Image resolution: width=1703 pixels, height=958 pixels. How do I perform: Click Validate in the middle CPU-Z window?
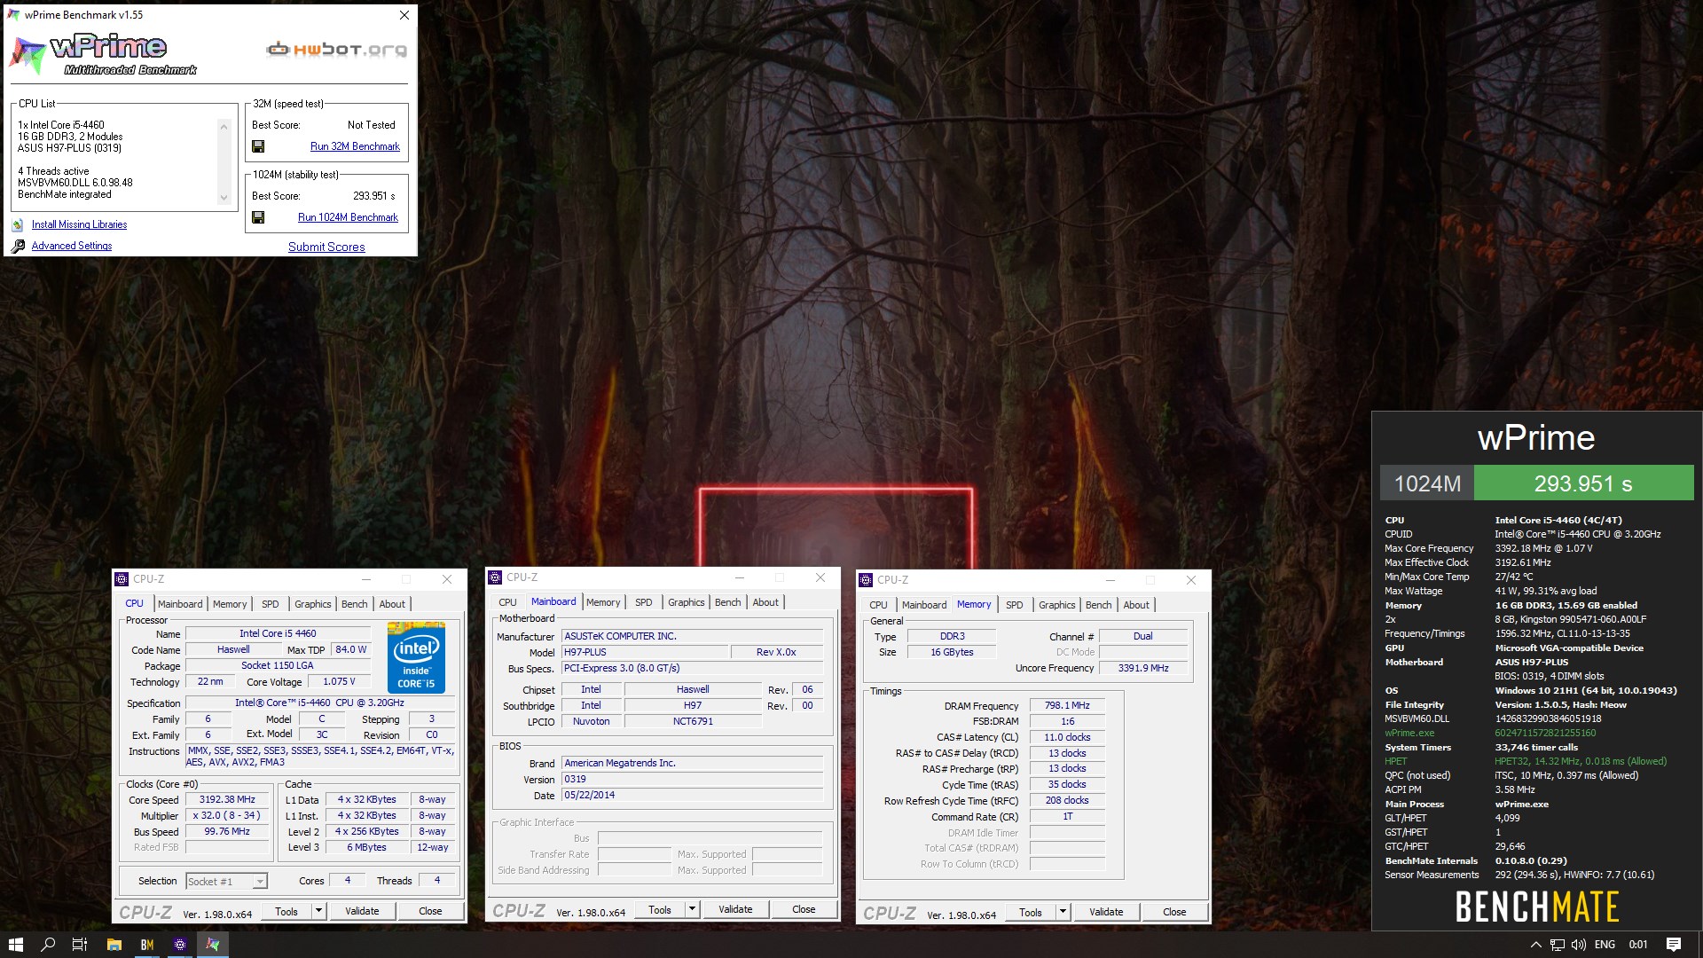(x=735, y=909)
